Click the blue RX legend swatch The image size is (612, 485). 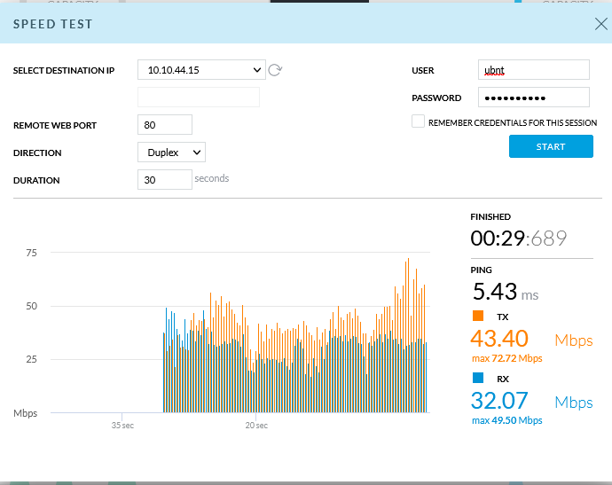(478, 378)
